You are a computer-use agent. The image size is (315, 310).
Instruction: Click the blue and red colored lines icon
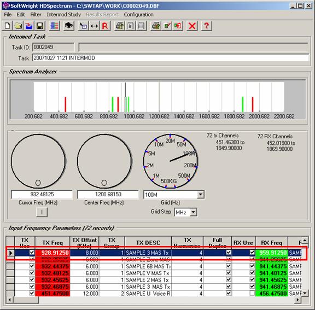[x=55, y=26]
